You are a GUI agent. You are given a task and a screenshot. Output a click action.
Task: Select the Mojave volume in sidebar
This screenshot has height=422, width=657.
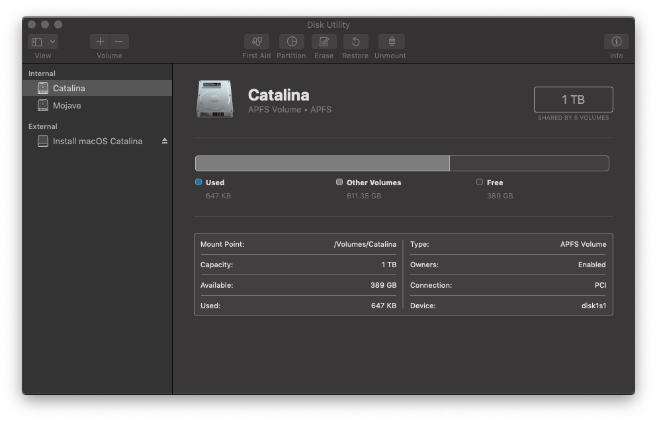97,105
